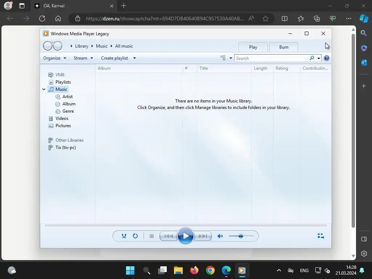Refresh the Edge browser page

(42, 19)
